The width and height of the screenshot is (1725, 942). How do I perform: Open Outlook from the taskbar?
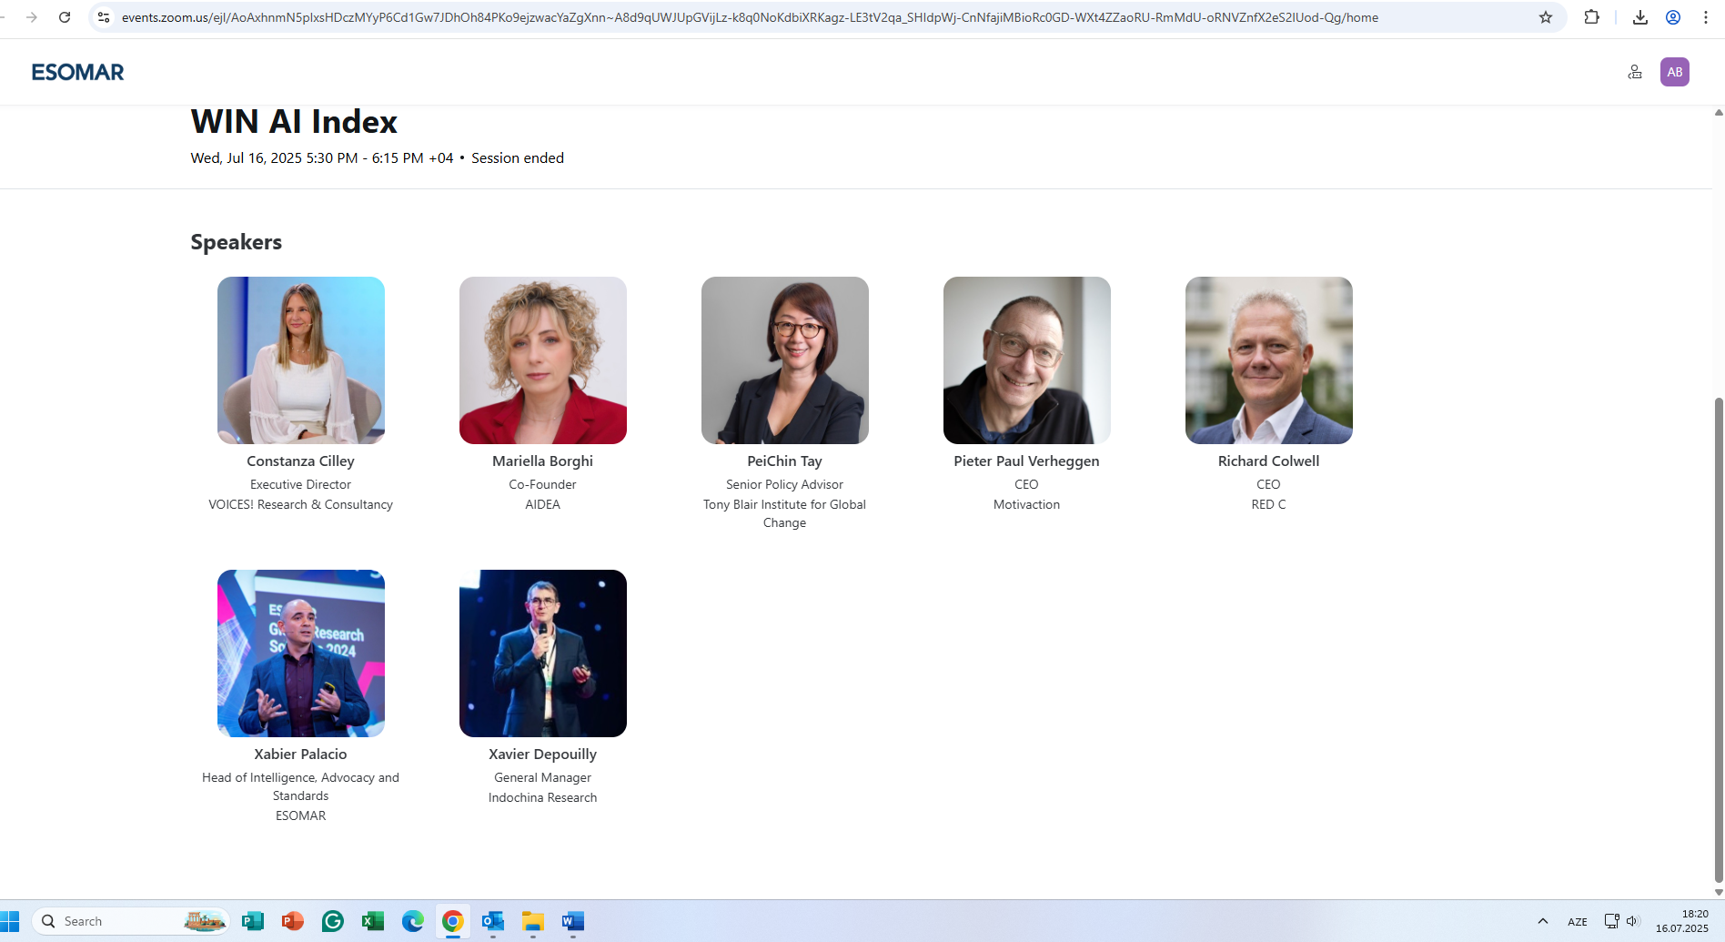(x=493, y=921)
